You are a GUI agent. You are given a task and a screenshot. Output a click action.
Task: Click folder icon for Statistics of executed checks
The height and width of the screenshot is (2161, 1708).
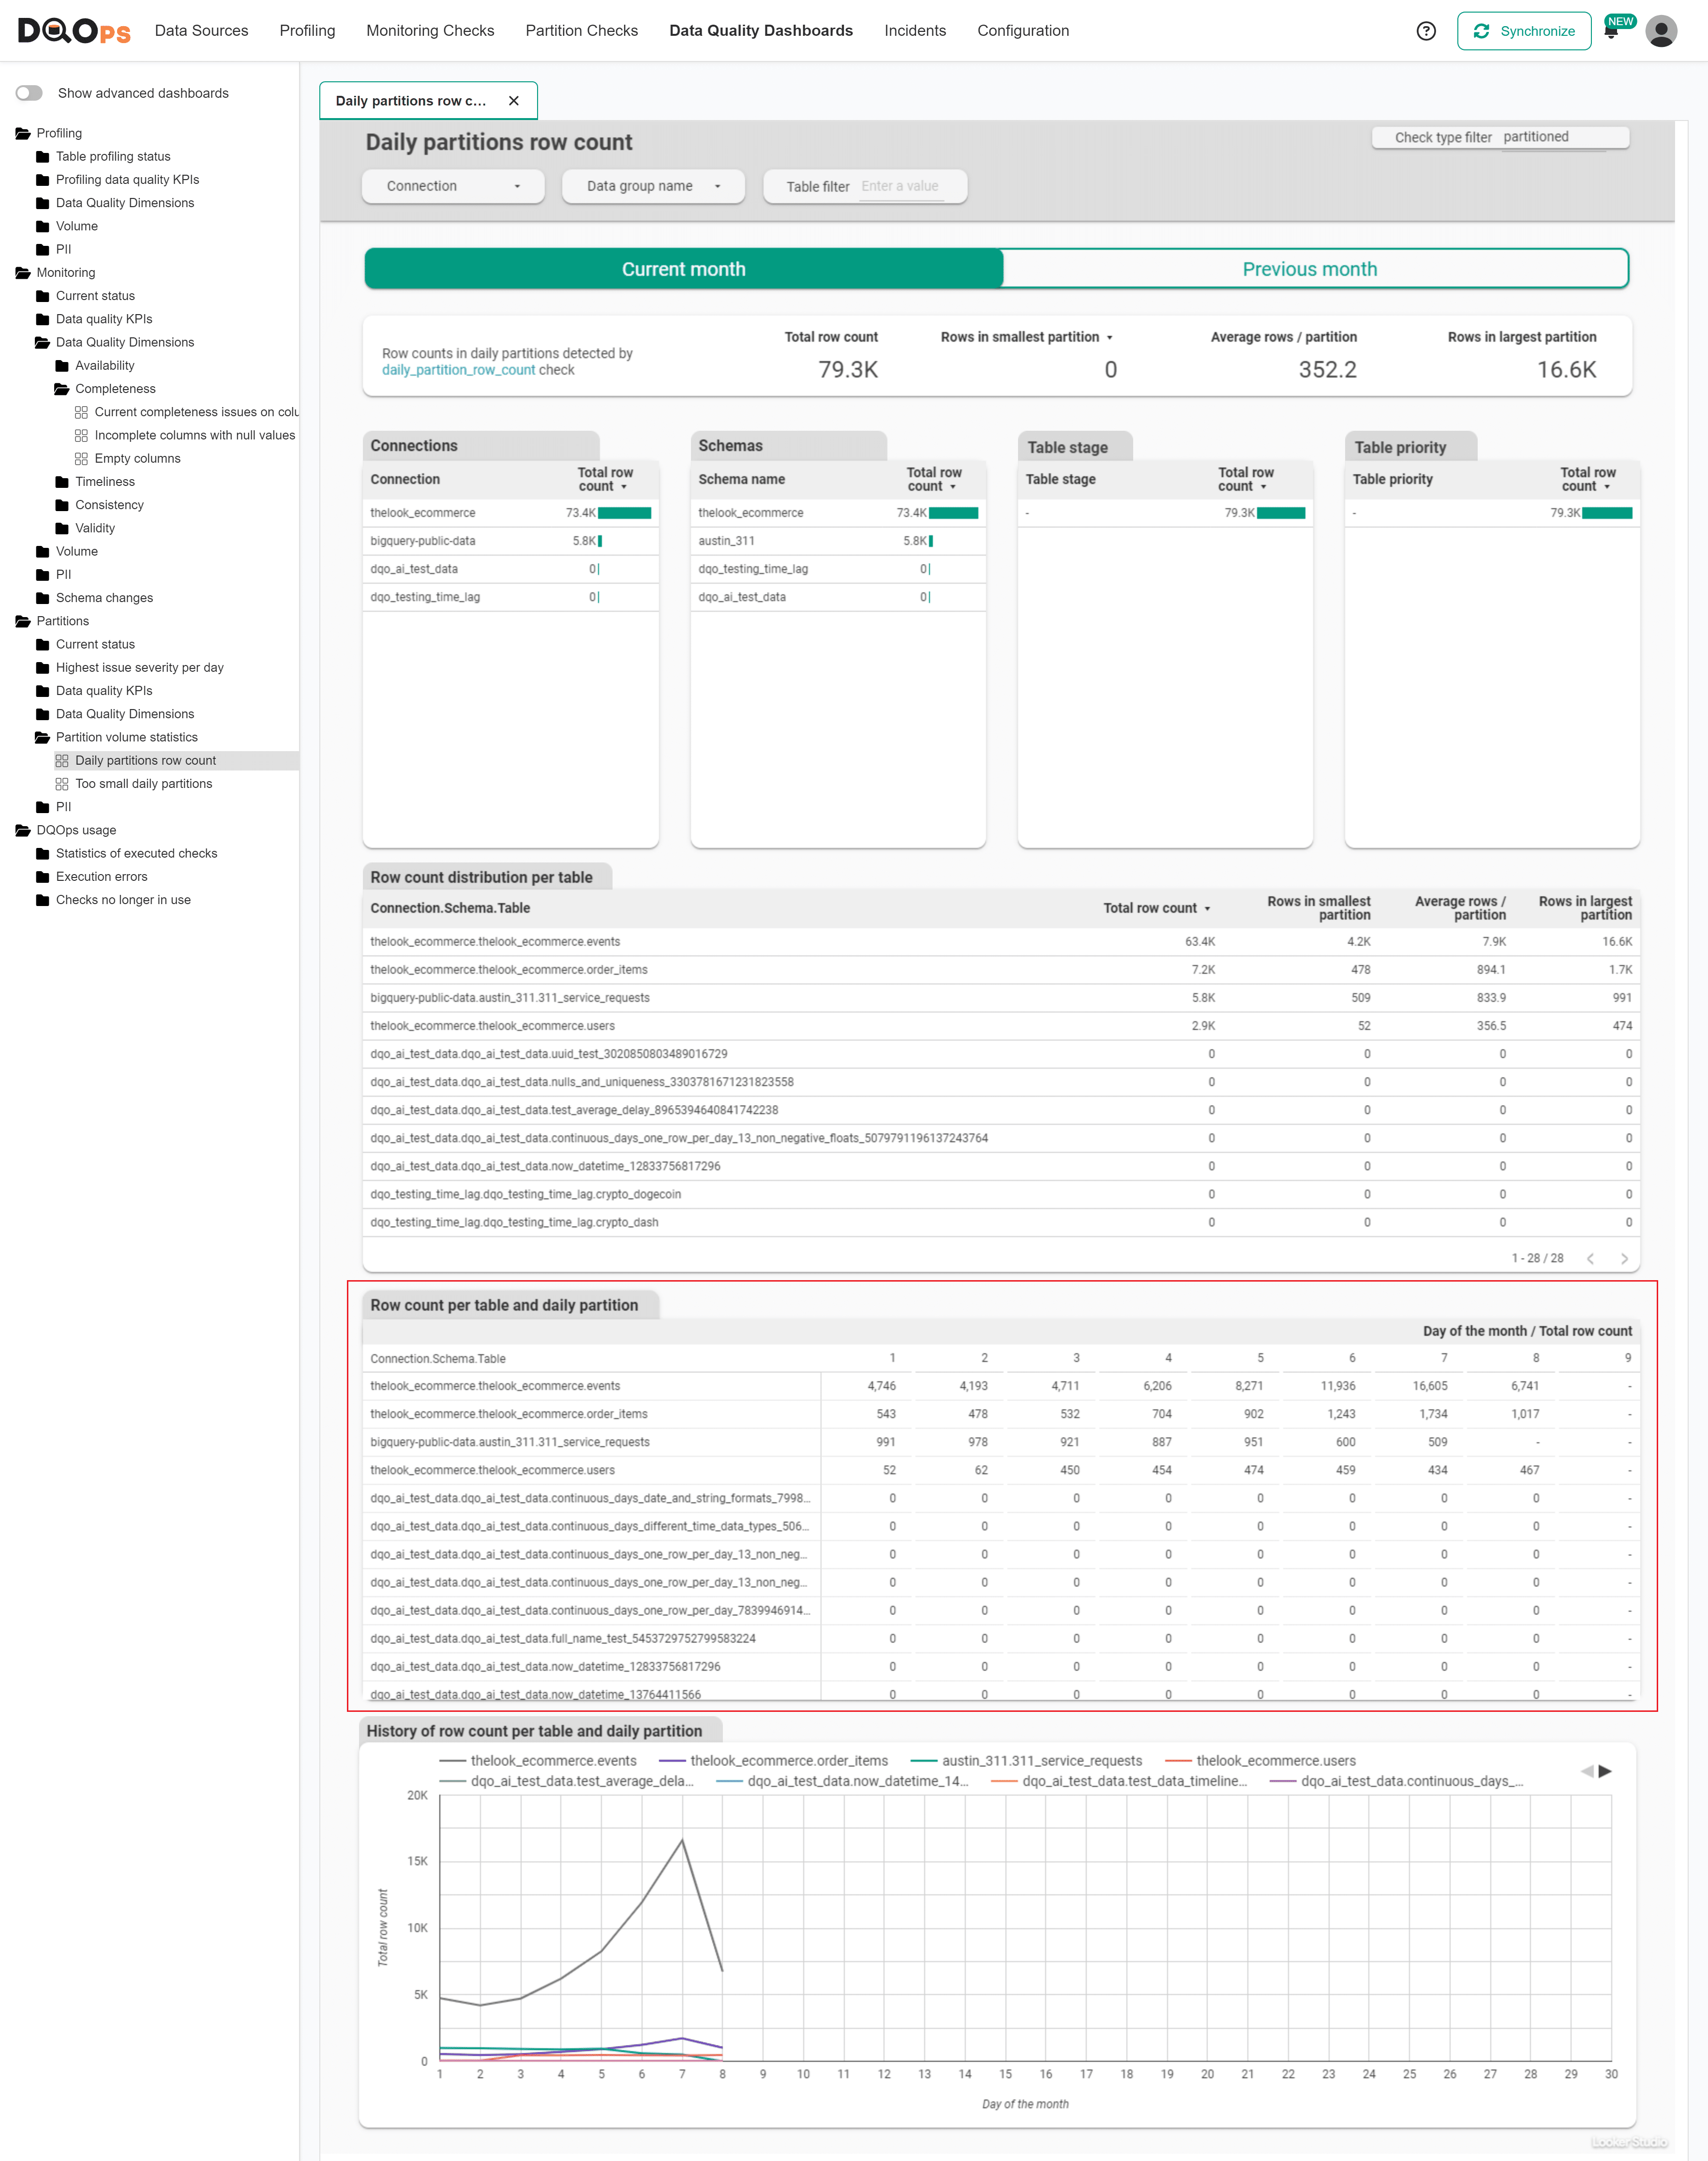point(42,854)
